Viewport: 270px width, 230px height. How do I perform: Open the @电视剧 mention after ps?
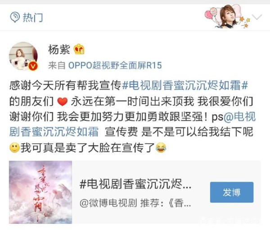(x=239, y=117)
